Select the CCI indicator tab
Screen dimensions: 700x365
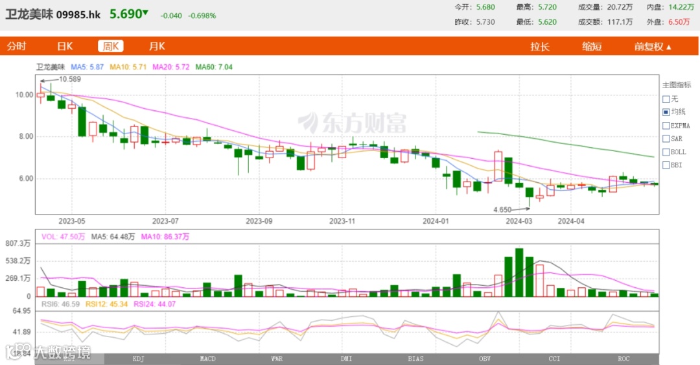(554, 359)
